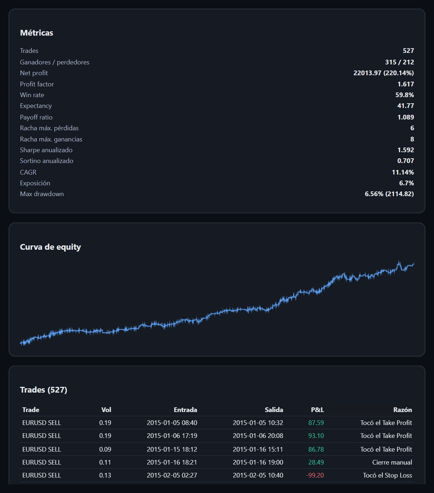
Task: Click the 'Racha máx. pérdidas' label
Action: [x=49, y=128]
